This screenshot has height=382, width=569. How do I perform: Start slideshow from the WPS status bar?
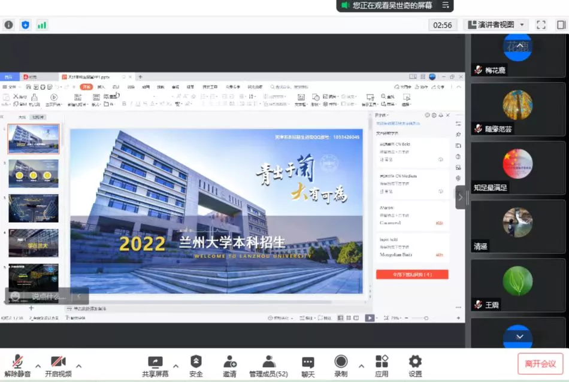[x=370, y=318]
